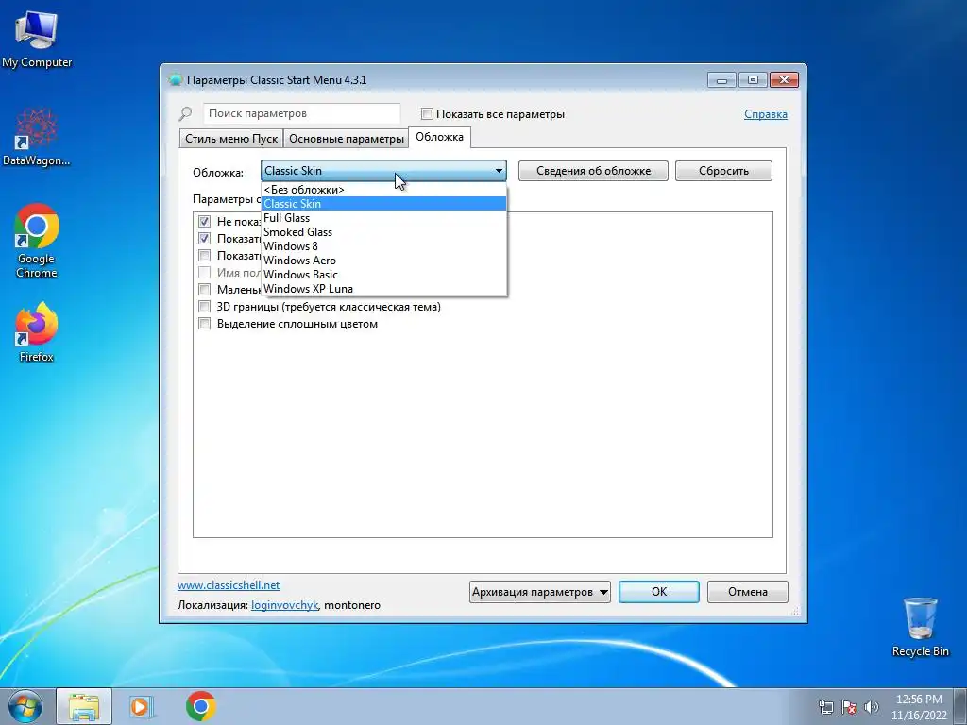
Task: Open Windows Explorer from the taskbar
Action: click(x=84, y=706)
